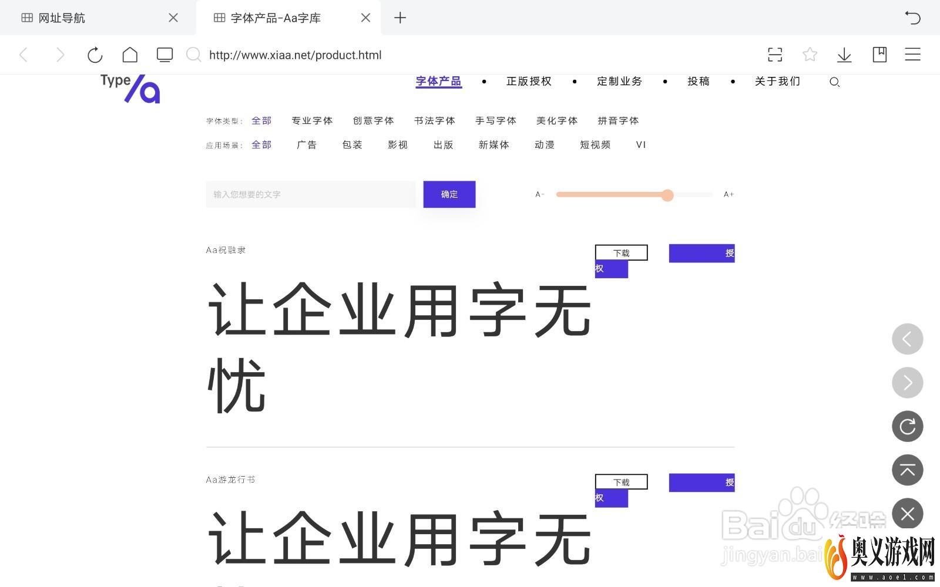This screenshot has height=587, width=940.
Task: Open the tab overview window icon
Action: coord(165,55)
